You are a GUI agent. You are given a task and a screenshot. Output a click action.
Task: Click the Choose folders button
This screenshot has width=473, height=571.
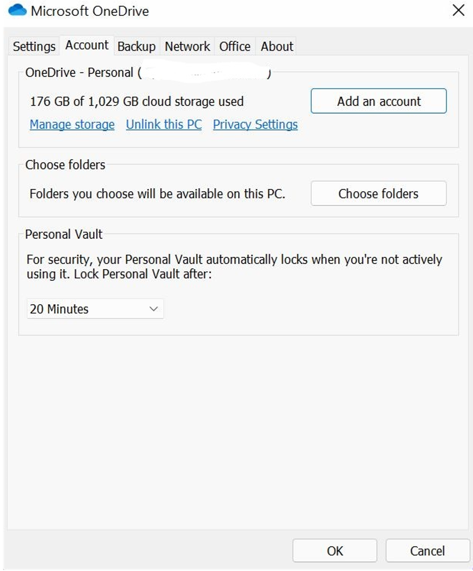379,193
